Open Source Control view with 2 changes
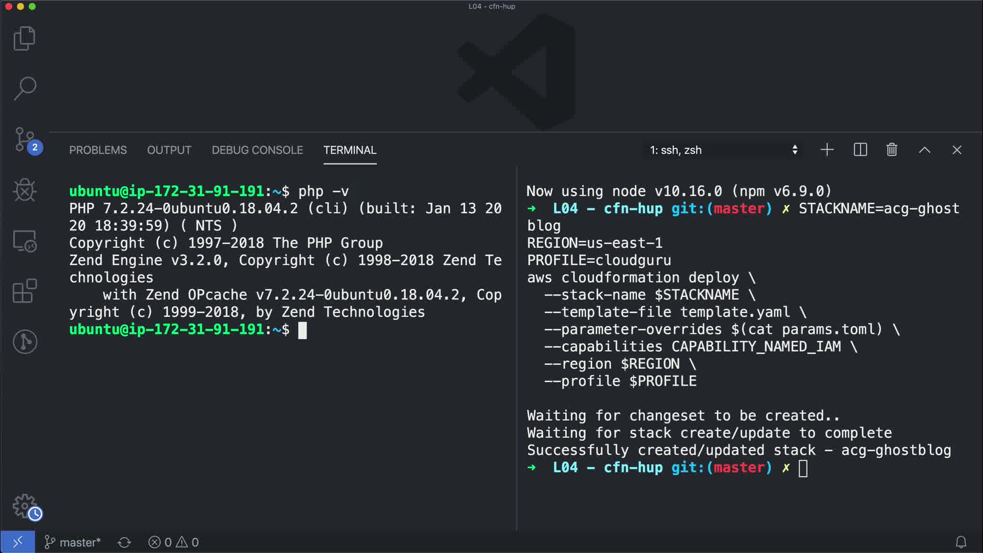 (24, 139)
